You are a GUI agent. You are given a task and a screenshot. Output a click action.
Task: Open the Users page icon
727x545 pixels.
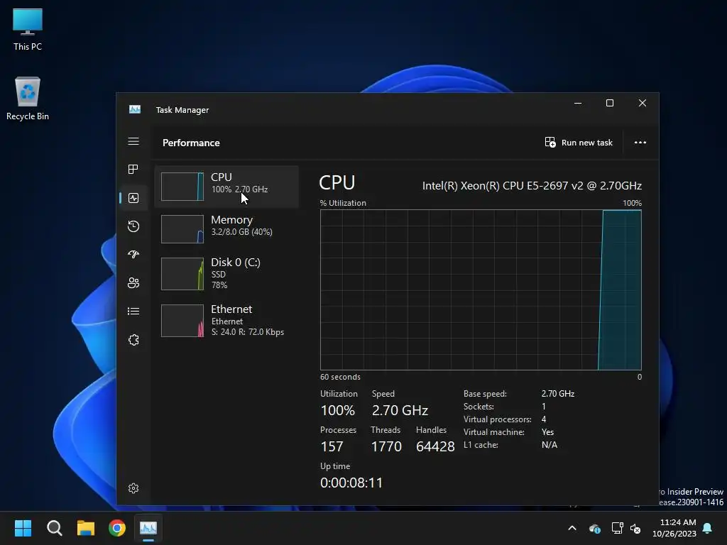pos(133,282)
